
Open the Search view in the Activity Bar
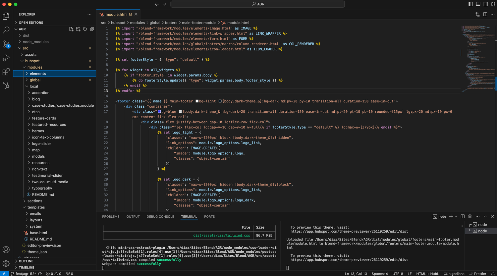[6, 30]
